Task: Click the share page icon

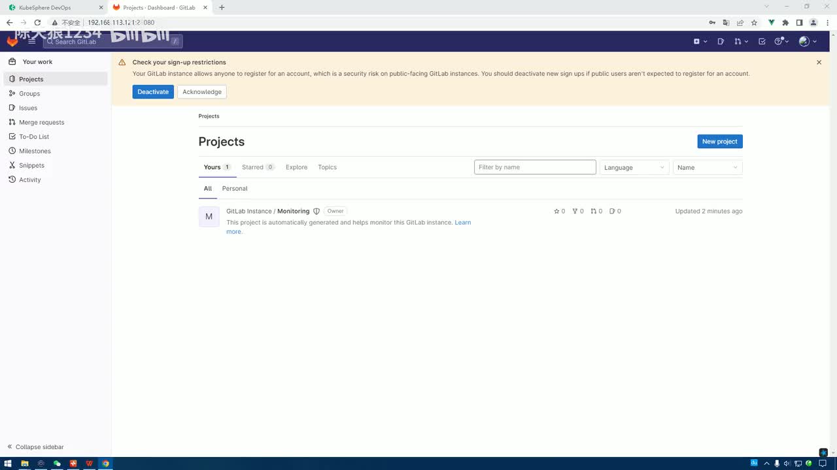Action: point(740,22)
